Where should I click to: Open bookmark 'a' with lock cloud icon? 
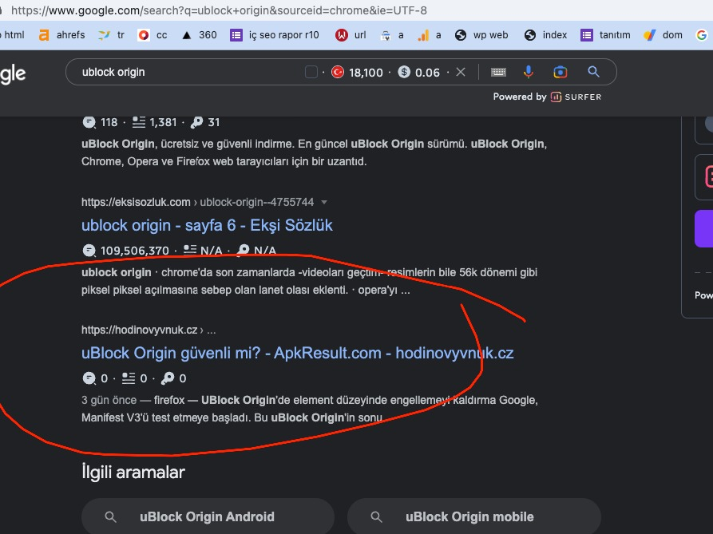(392, 35)
